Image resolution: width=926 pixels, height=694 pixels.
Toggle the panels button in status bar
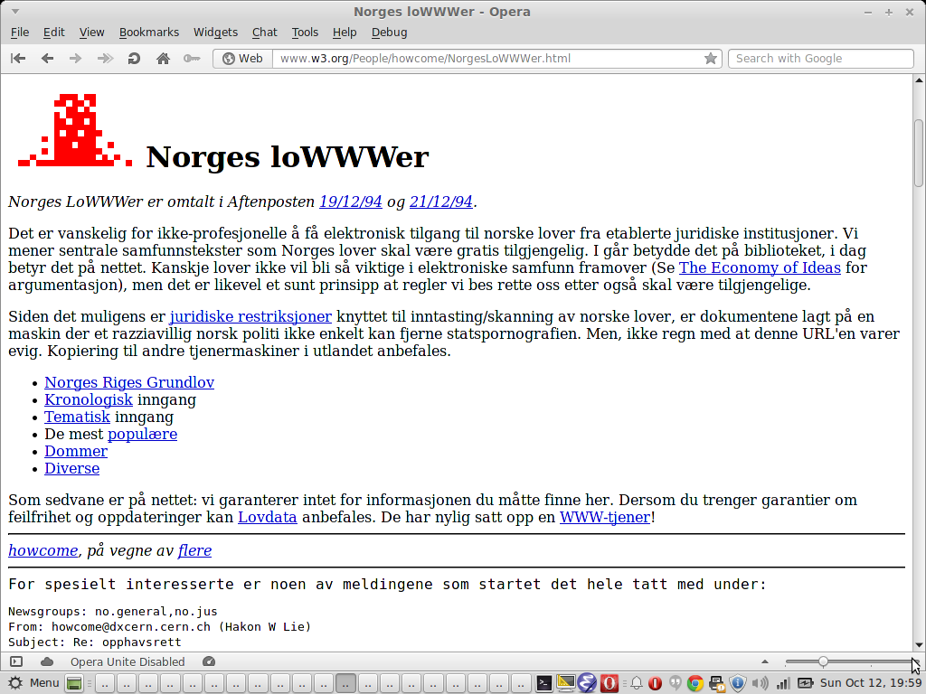point(16,661)
